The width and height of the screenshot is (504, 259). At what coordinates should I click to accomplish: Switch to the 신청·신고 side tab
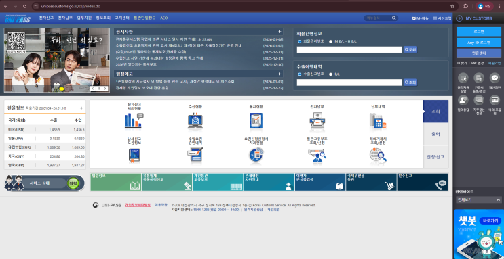[435, 157]
